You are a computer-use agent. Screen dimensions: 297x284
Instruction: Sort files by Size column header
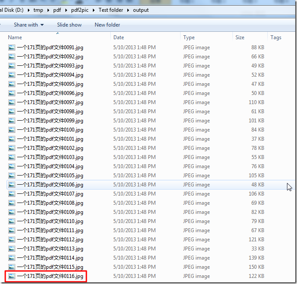click(x=240, y=37)
